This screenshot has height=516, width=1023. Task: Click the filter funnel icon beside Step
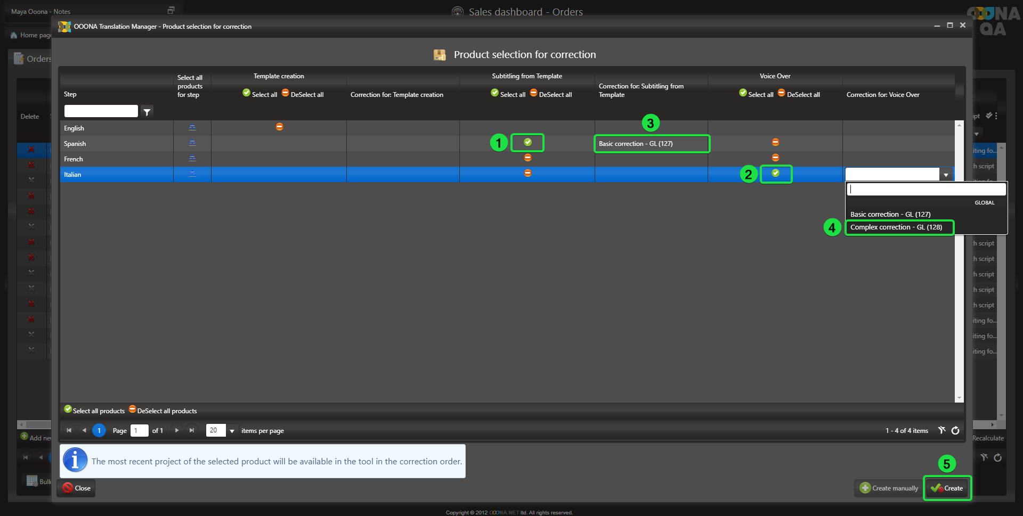point(147,112)
